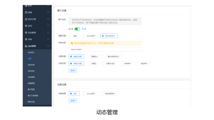This screenshot has height=120, width=214.
Task: Select 特定权限用户 for 创建话题
Action: [109, 93]
